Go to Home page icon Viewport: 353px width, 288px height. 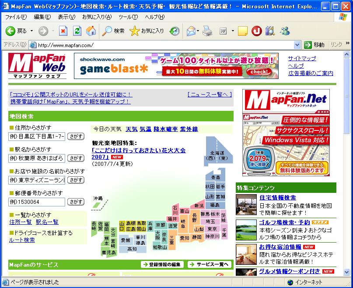91,31
